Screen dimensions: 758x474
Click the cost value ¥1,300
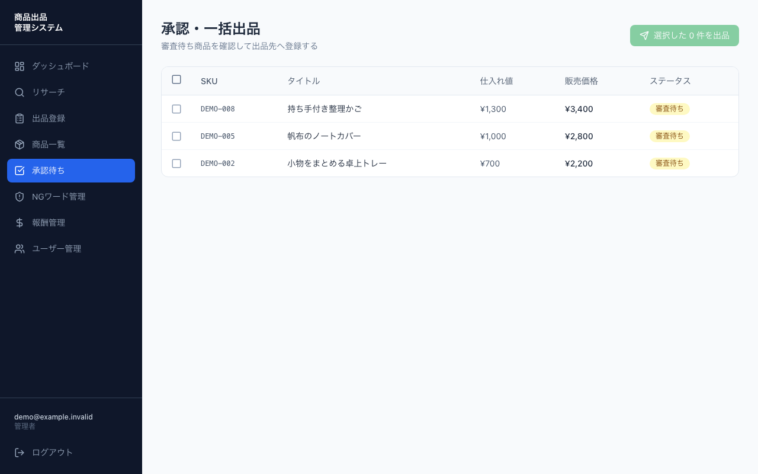493,109
